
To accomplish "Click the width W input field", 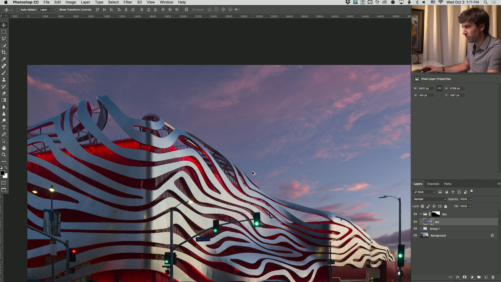I will pyautogui.click(x=426, y=89).
